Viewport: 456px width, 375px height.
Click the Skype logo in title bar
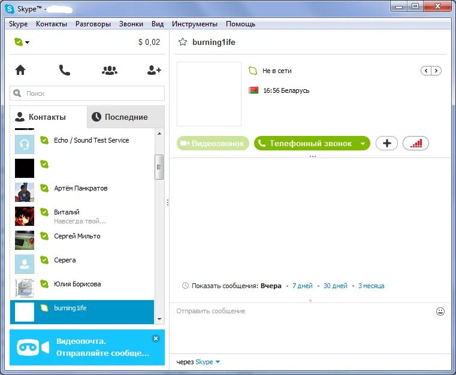10,9
